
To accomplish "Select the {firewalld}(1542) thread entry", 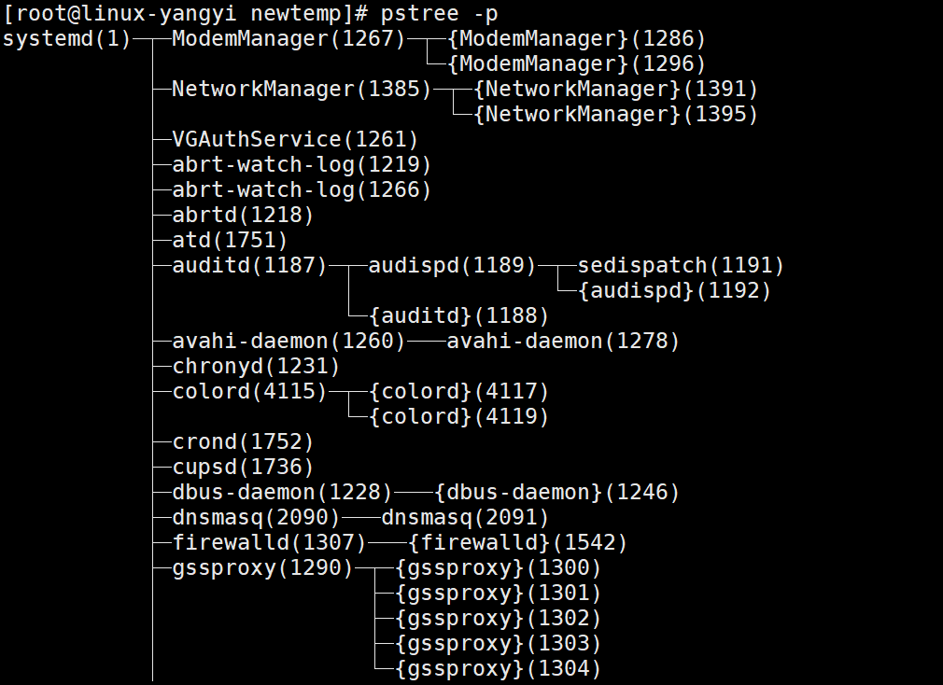I will [517, 543].
